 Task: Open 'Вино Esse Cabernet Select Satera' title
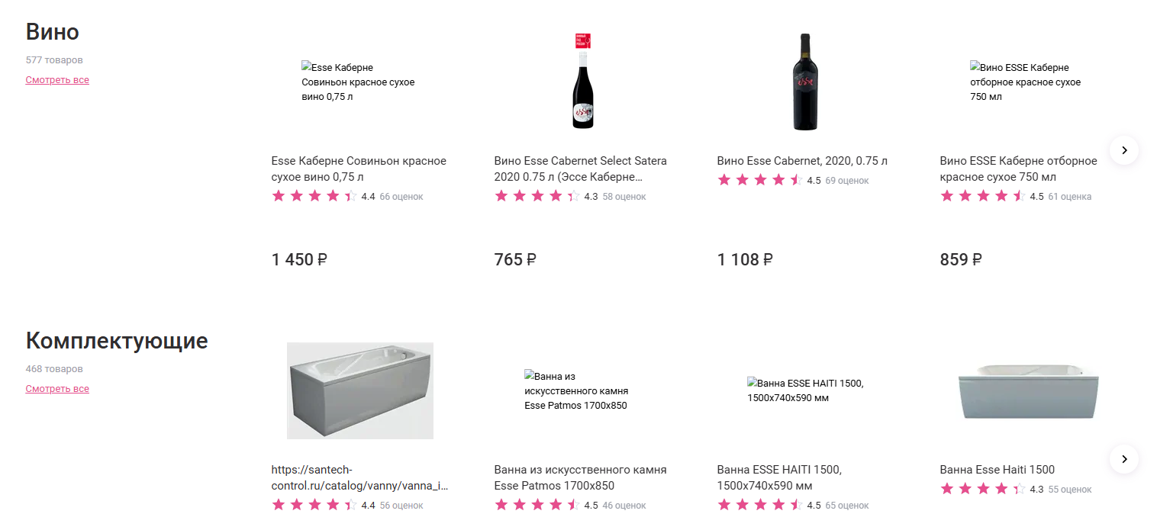click(x=580, y=169)
